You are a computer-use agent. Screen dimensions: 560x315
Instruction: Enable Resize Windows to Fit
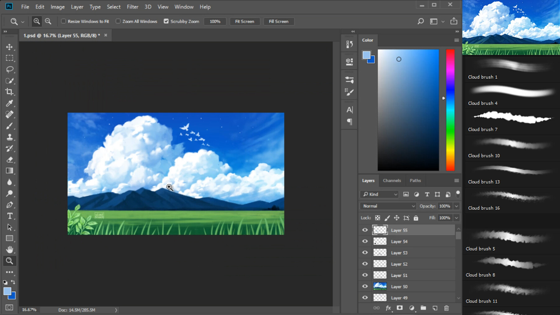pos(63,21)
